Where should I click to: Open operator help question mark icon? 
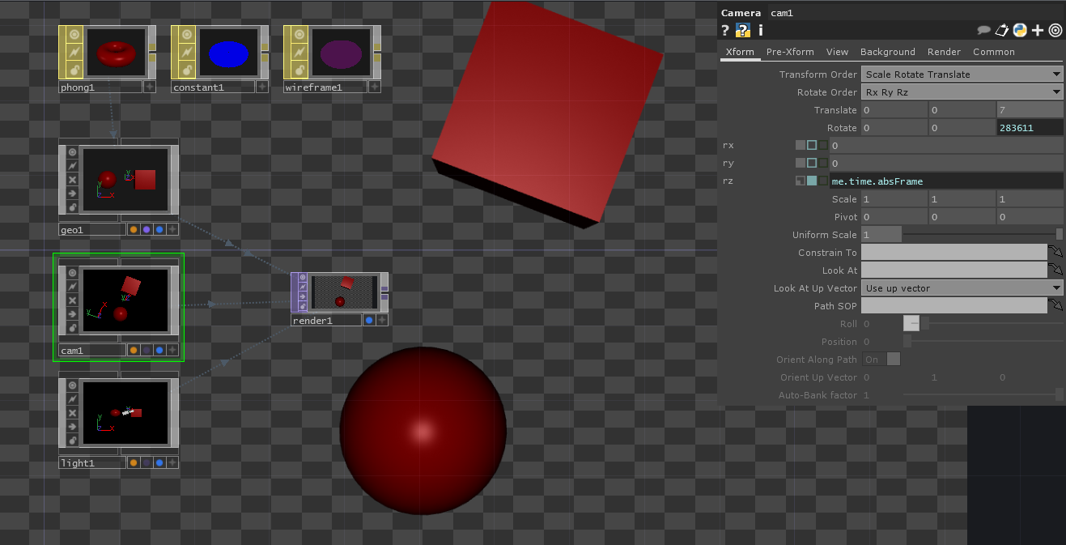click(725, 31)
